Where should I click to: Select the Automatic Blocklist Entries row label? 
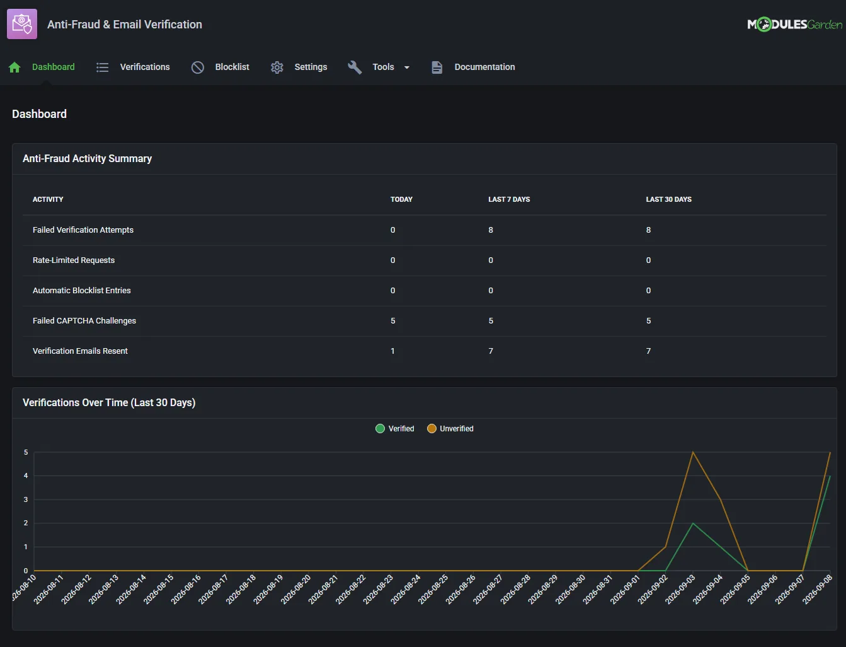[x=82, y=291]
